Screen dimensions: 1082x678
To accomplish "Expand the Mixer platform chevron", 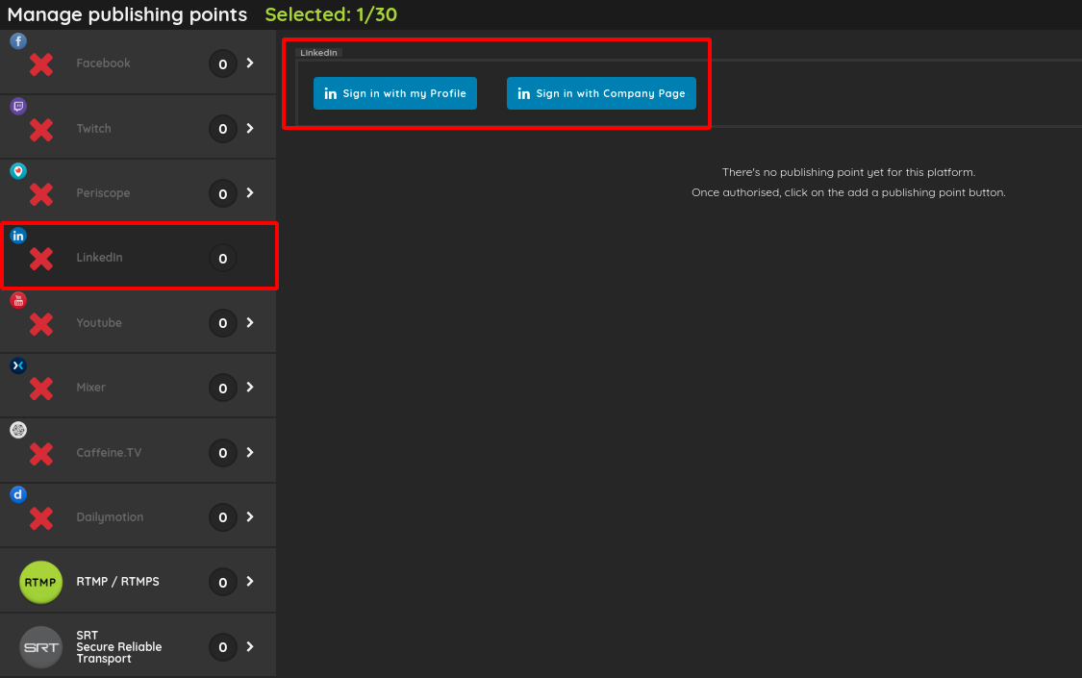I will [250, 388].
